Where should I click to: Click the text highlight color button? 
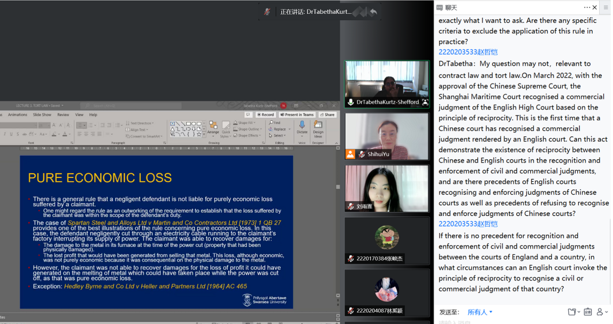[54, 134]
